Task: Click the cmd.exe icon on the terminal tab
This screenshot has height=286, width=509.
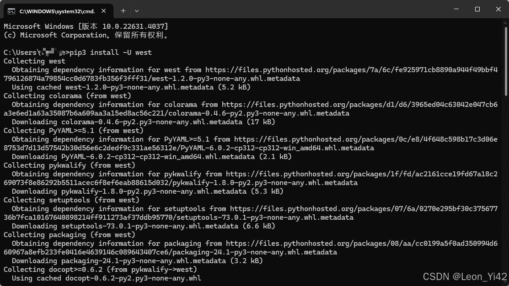Action: click(x=11, y=10)
